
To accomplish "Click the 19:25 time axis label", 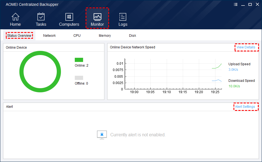I will pos(215,92).
